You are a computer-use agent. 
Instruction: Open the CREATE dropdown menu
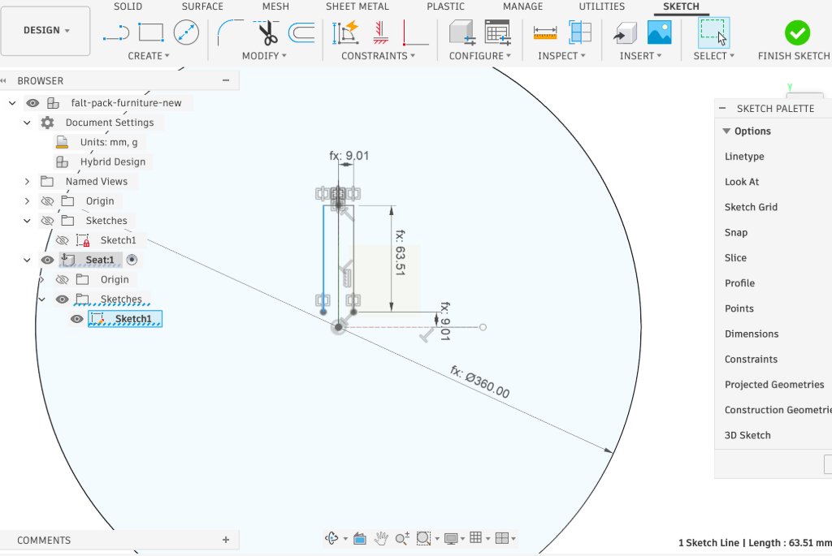pyautogui.click(x=149, y=56)
